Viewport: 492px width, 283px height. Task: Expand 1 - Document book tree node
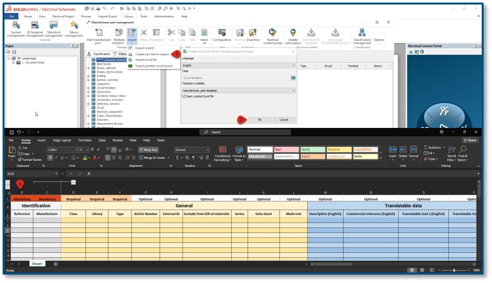point(13,62)
